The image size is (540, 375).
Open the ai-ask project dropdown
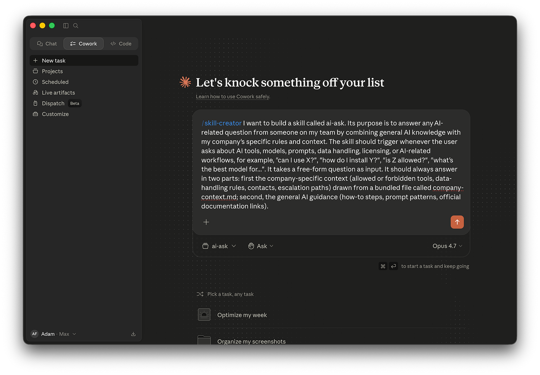coord(219,246)
